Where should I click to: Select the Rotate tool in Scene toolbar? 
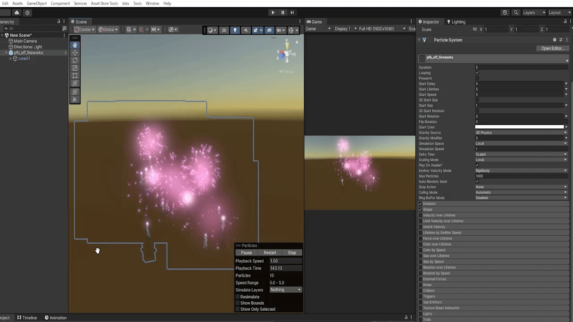click(75, 60)
